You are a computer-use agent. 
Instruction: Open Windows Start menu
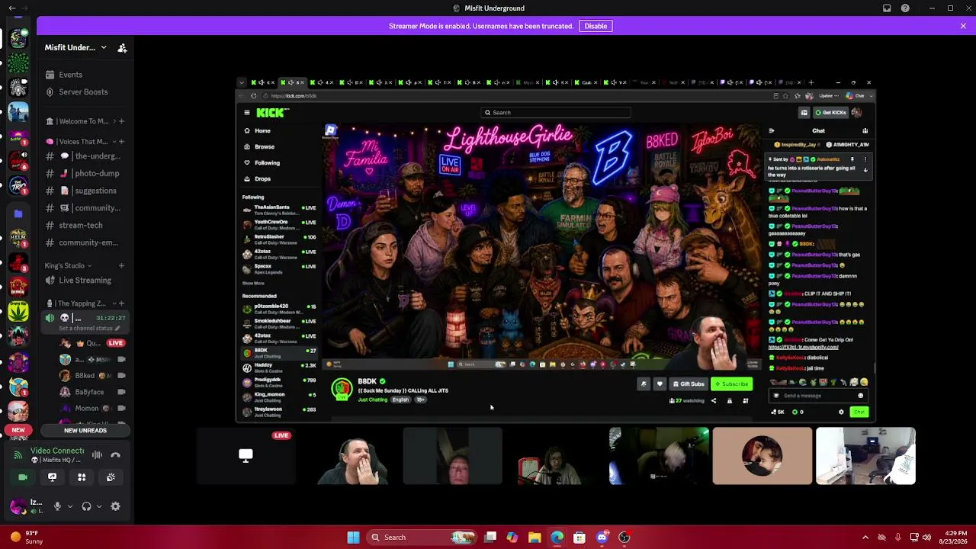pyautogui.click(x=353, y=538)
